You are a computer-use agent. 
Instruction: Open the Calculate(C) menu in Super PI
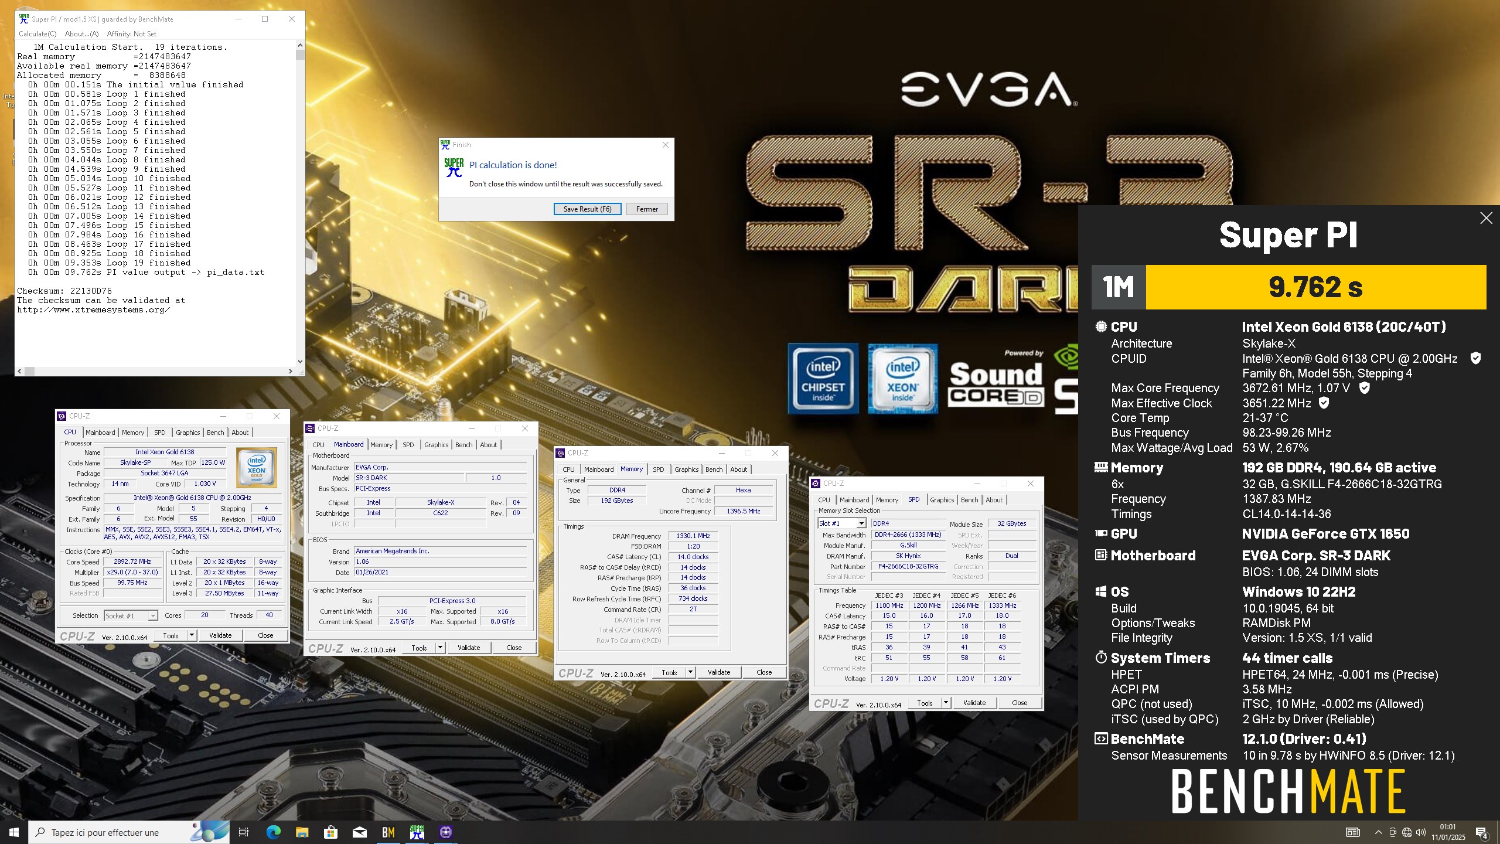tap(37, 34)
